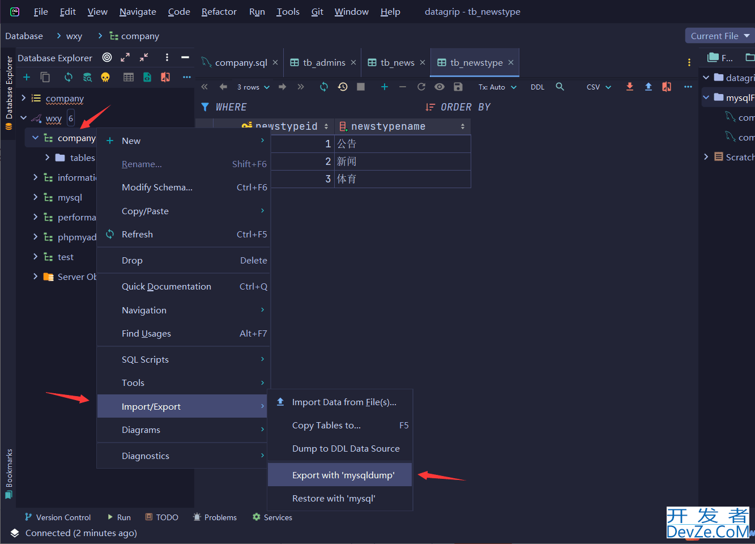
Task: Add a new row with the plus icon
Action: coord(384,87)
